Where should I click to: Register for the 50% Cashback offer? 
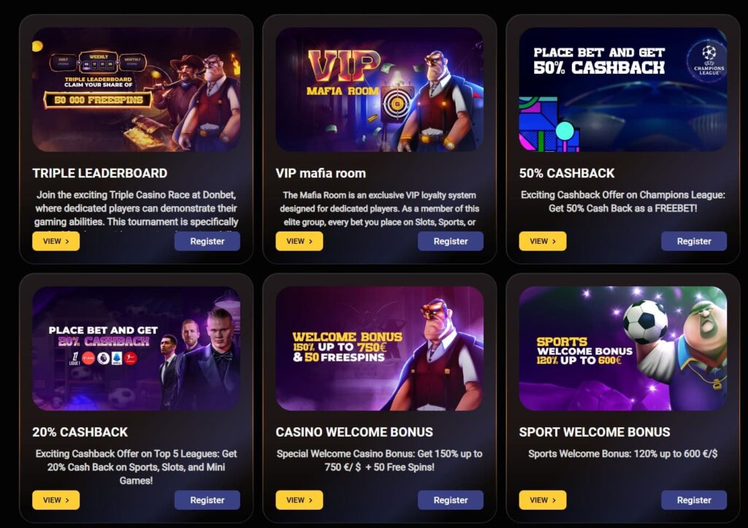pos(694,241)
